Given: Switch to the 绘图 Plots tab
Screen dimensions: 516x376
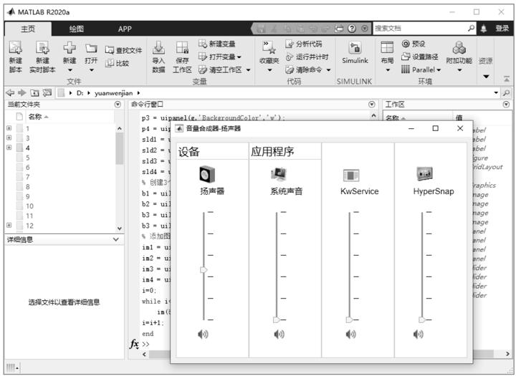Looking at the screenshot, I should [77, 29].
